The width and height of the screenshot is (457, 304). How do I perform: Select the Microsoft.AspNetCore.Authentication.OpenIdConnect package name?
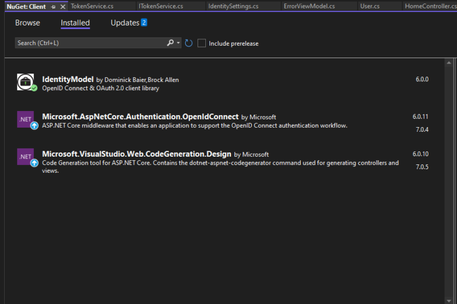coord(140,117)
